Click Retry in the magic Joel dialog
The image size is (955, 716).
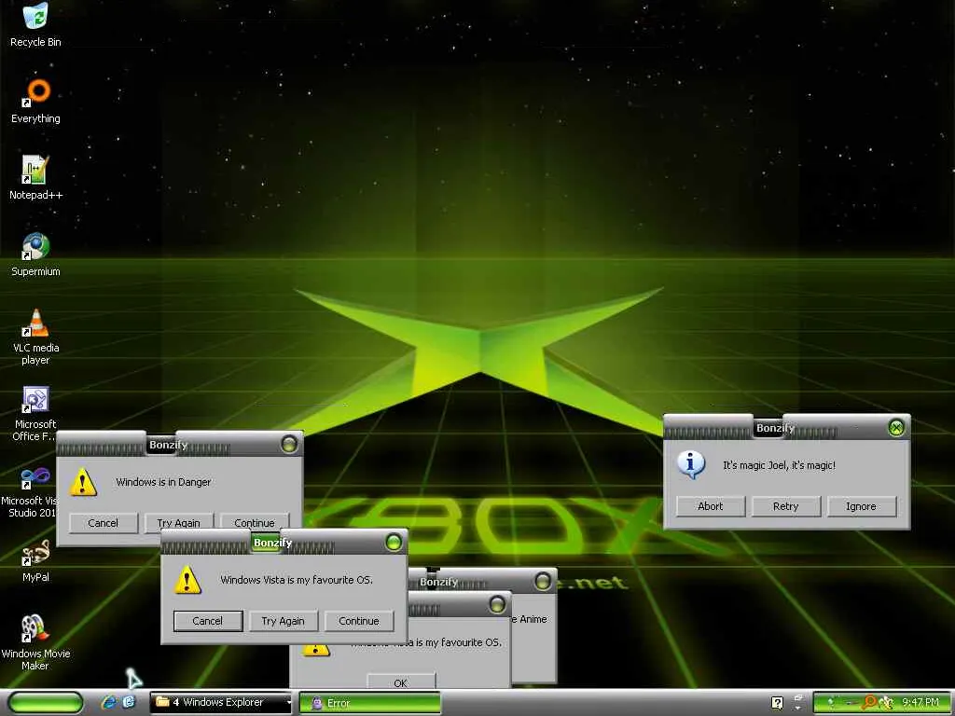coord(785,506)
